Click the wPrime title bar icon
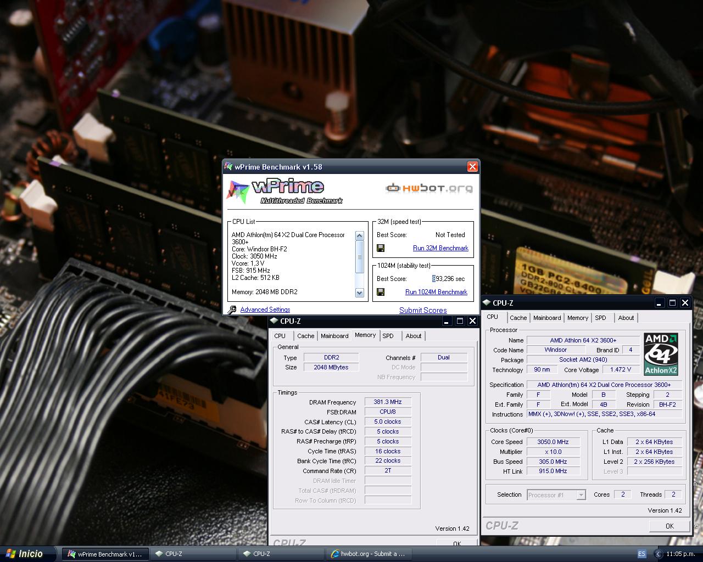This screenshot has width=703, height=562. click(229, 167)
